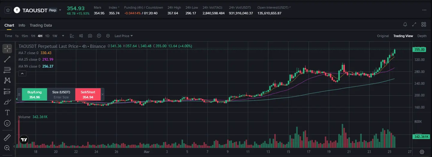Open the Trading Data tab
Screen dimensions: 432x157
41,25
